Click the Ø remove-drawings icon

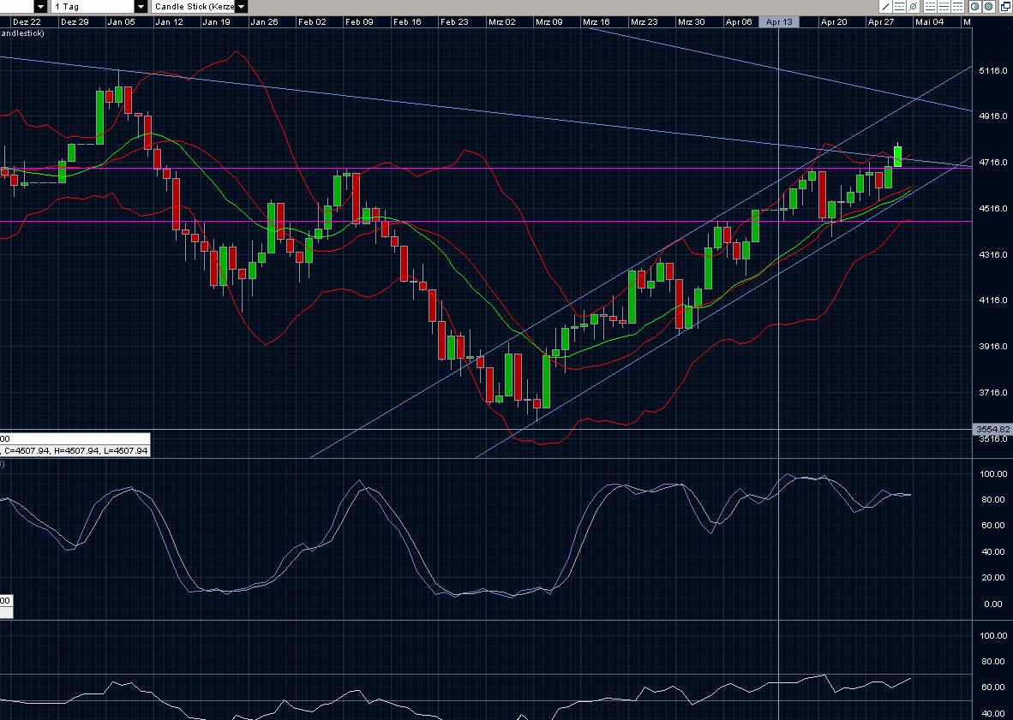[914, 7]
